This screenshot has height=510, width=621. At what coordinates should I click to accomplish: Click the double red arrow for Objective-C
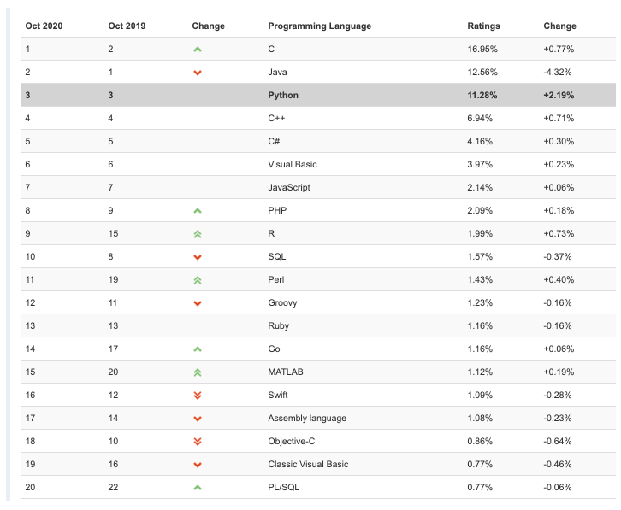pyautogui.click(x=198, y=442)
